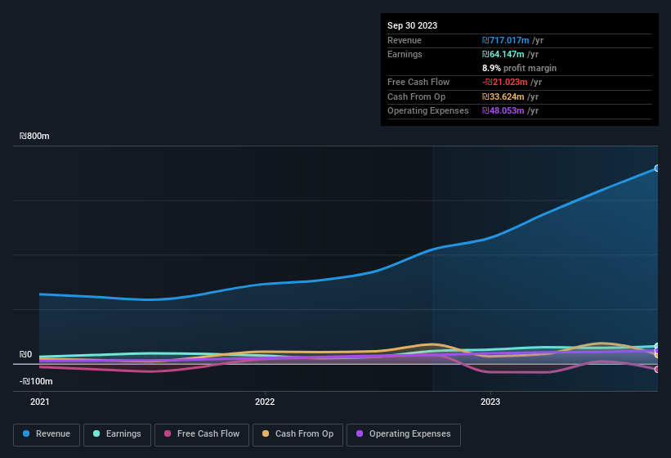Click the ₪0 y-axis label

point(25,354)
